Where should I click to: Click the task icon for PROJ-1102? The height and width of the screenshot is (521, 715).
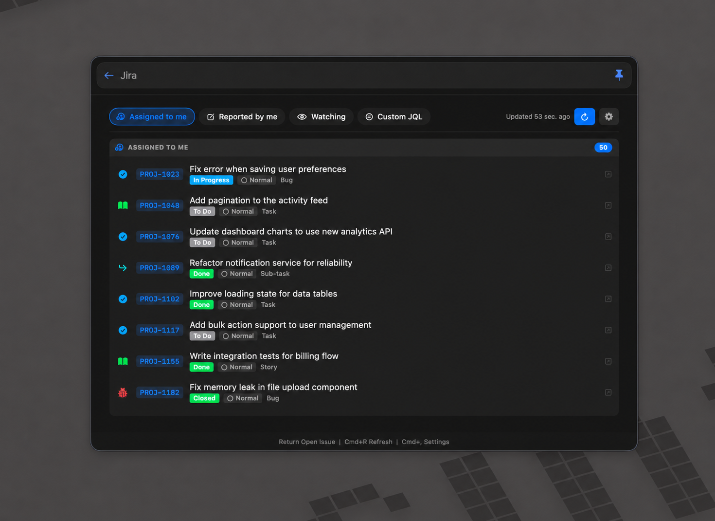click(123, 299)
